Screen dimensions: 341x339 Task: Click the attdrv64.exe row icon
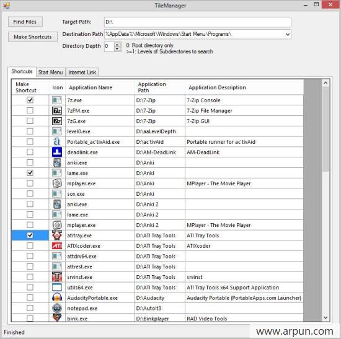point(57,256)
